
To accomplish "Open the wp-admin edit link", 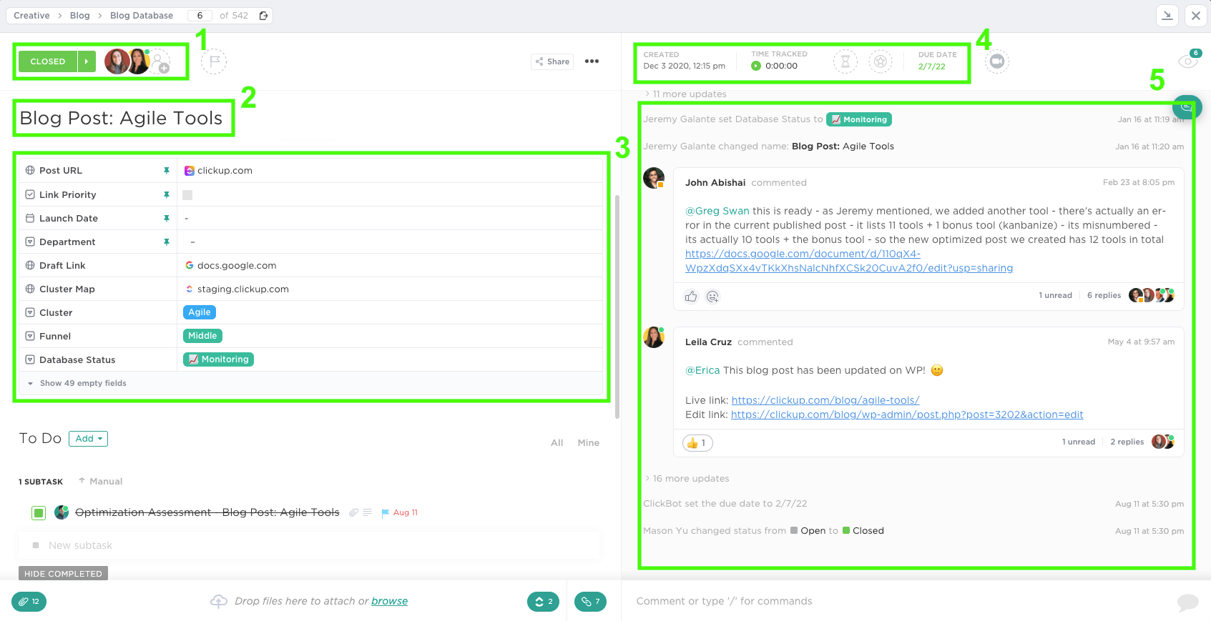I will point(907,415).
